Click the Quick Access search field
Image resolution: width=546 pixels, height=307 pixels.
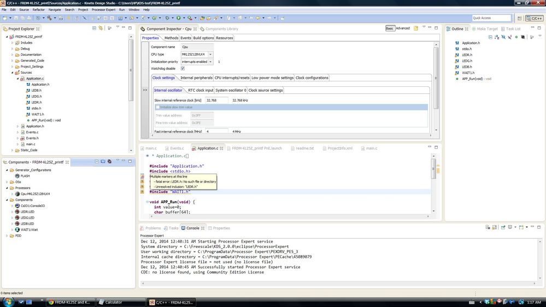pos(492,18)
